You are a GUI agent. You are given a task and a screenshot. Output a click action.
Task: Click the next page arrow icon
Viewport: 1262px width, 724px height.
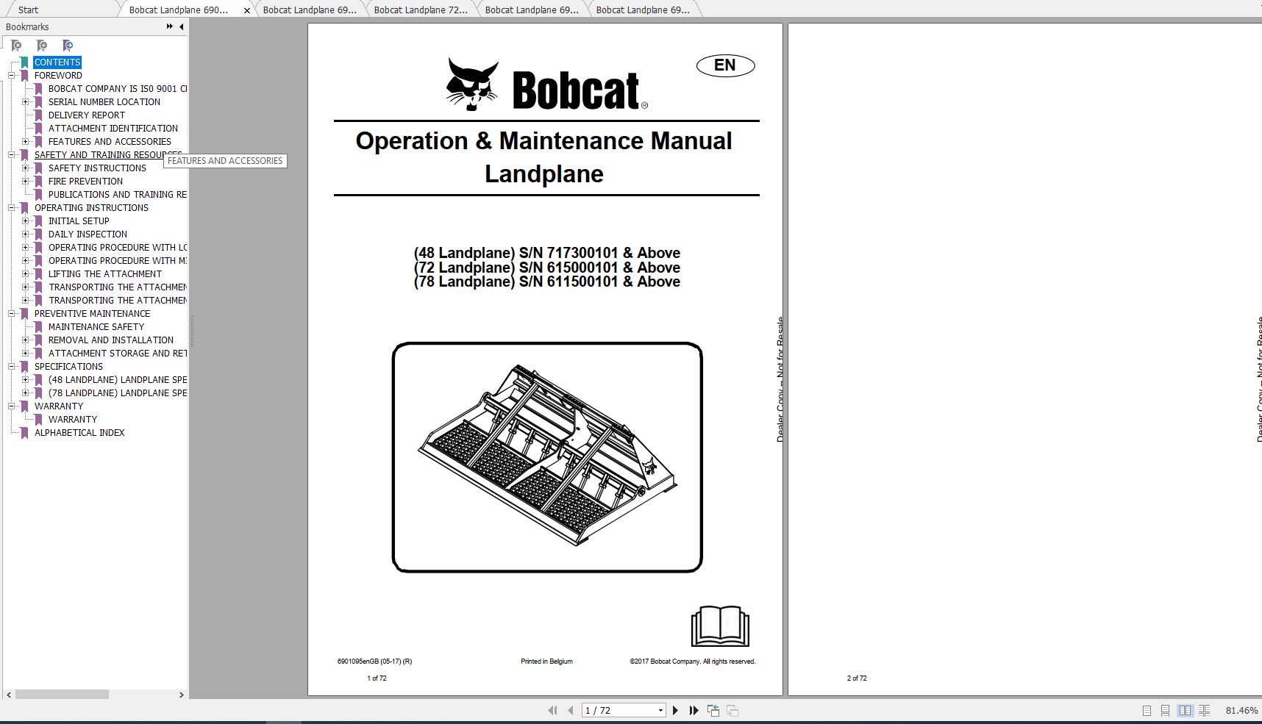click(675, 710)
